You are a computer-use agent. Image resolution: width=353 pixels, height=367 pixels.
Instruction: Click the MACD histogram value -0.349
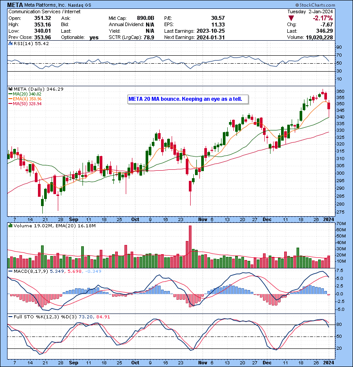click(93, 271)
